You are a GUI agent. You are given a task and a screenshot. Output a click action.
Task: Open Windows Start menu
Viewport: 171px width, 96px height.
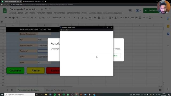2,94
